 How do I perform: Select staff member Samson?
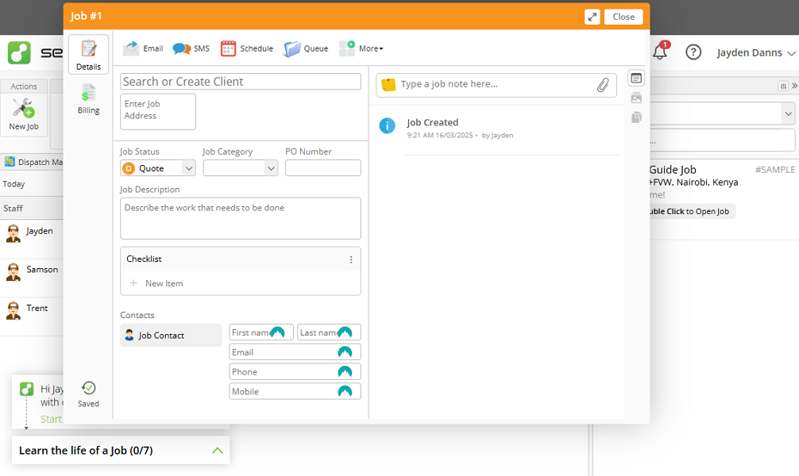(32, 272)
